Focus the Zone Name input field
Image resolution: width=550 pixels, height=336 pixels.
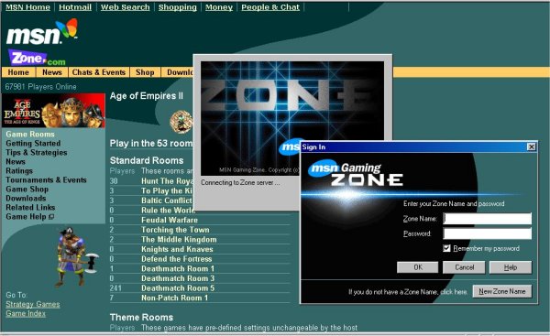(488, 219)
